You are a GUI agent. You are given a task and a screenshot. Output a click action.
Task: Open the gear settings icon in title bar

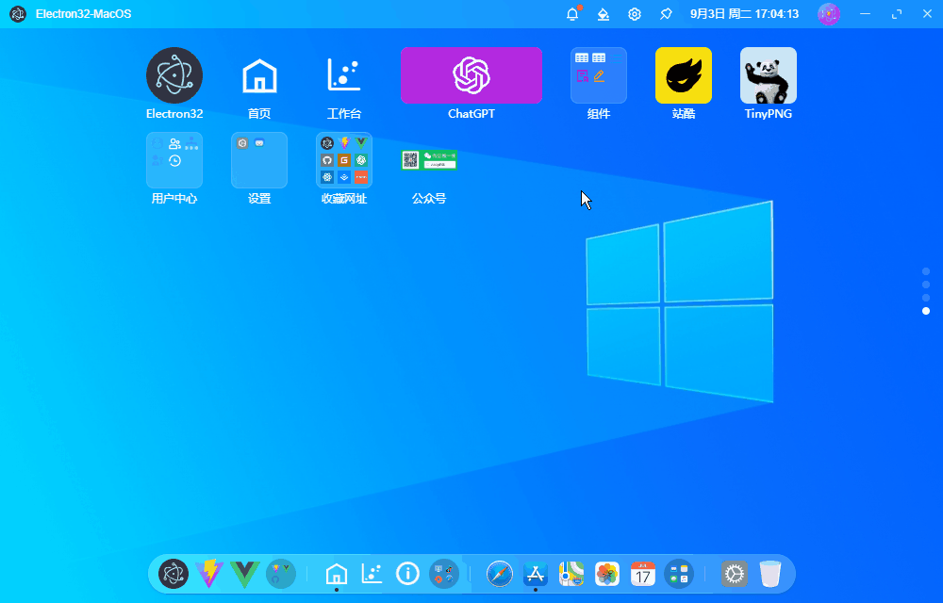[635, 14]
